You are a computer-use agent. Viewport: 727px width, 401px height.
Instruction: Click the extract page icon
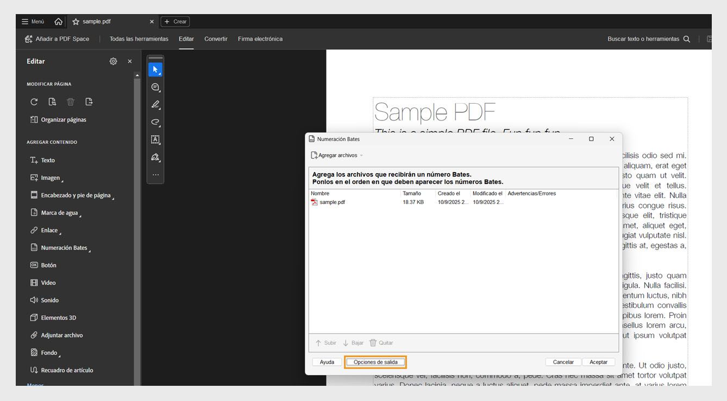click(x=89, y=101)
